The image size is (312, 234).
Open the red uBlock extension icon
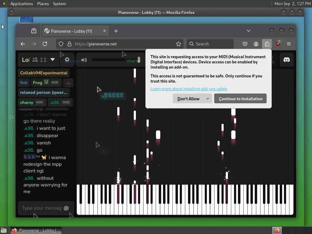(278, 44)
